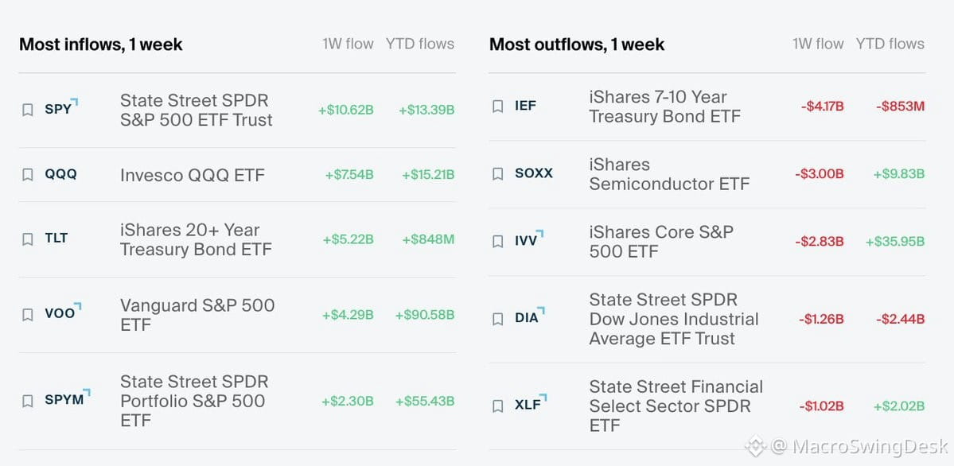Bookmark the VOO ticker row
Screen dimensions: 954x466
pyautogui.click(x=27, y=315)
